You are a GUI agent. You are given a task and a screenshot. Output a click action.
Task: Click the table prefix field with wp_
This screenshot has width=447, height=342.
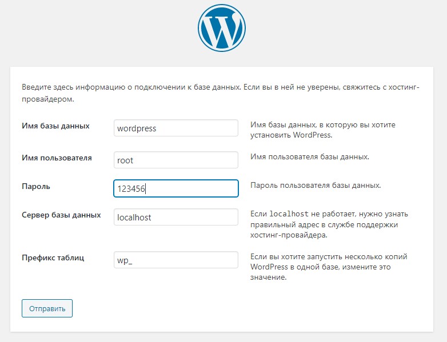175,260
